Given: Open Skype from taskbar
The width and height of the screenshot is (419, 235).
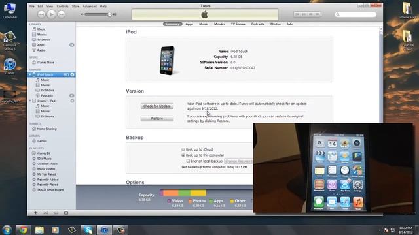Looking at the screenshot, I should [x=88, y=230].
